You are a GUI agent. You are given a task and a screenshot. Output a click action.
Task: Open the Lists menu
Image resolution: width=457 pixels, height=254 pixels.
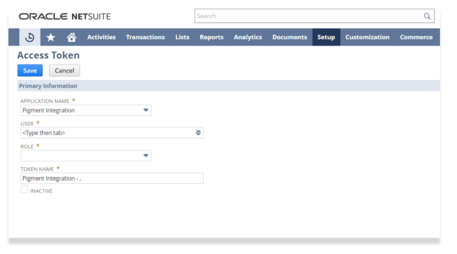pos(182,37)
